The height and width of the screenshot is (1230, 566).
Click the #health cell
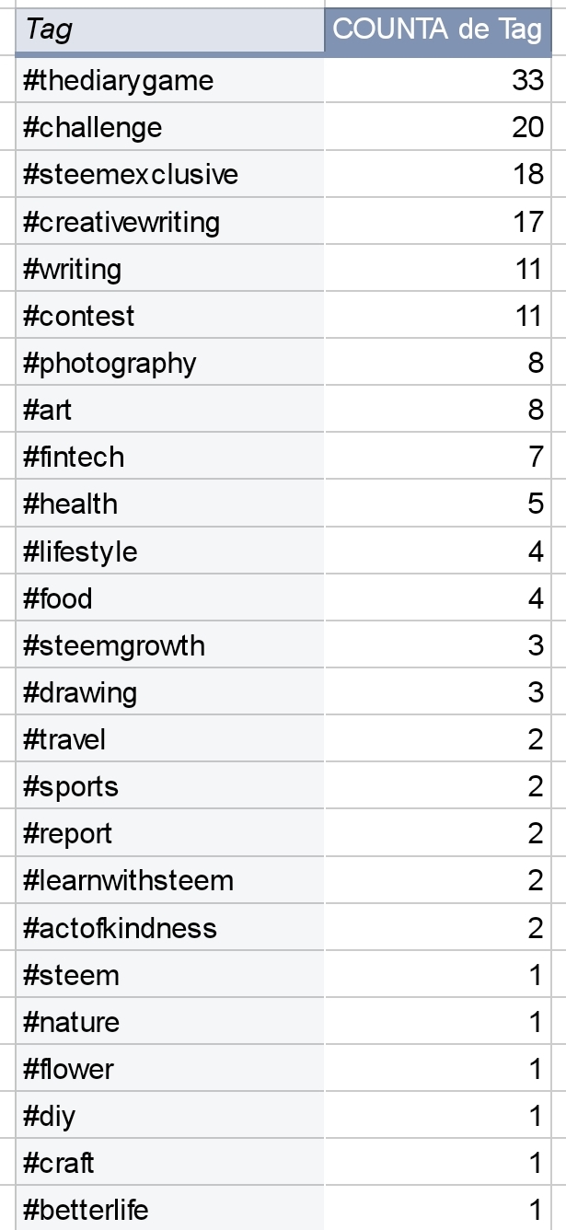pos(170,505)
